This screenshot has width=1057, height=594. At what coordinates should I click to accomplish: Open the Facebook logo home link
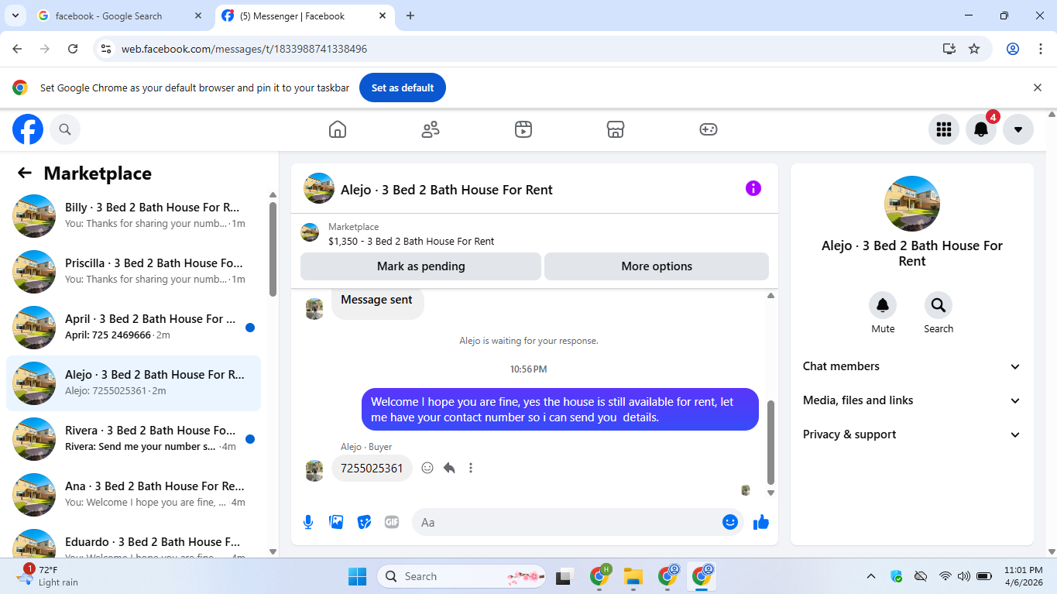click(28, 129)
